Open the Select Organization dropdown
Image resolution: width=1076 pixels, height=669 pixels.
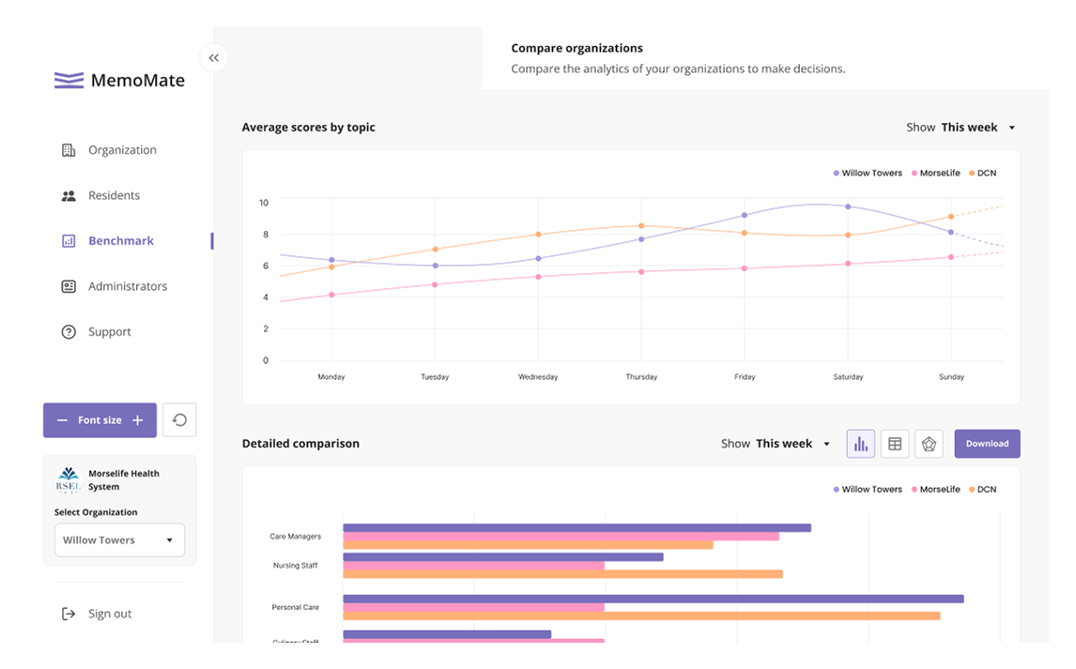[119, 540]
